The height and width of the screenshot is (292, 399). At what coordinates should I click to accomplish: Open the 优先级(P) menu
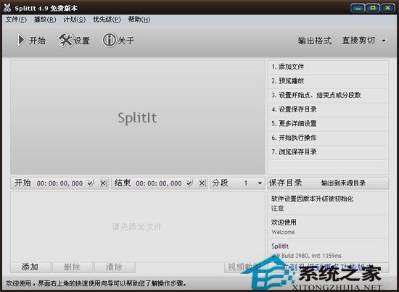coord(107,20)
